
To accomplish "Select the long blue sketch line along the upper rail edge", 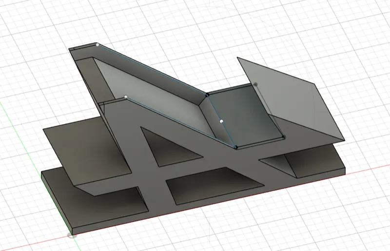I will pyautogui.click(x=152, y=70).
